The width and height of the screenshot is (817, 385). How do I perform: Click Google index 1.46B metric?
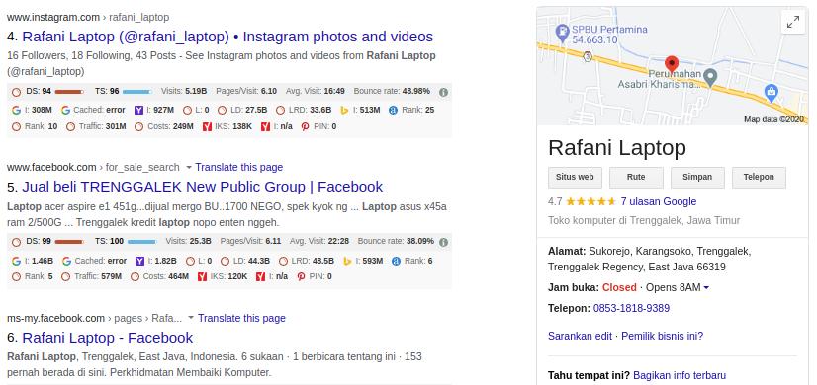point(33,261)
